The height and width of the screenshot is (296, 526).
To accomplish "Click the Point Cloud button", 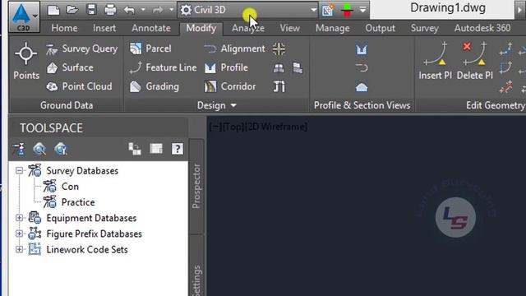I will pos(79,86).
